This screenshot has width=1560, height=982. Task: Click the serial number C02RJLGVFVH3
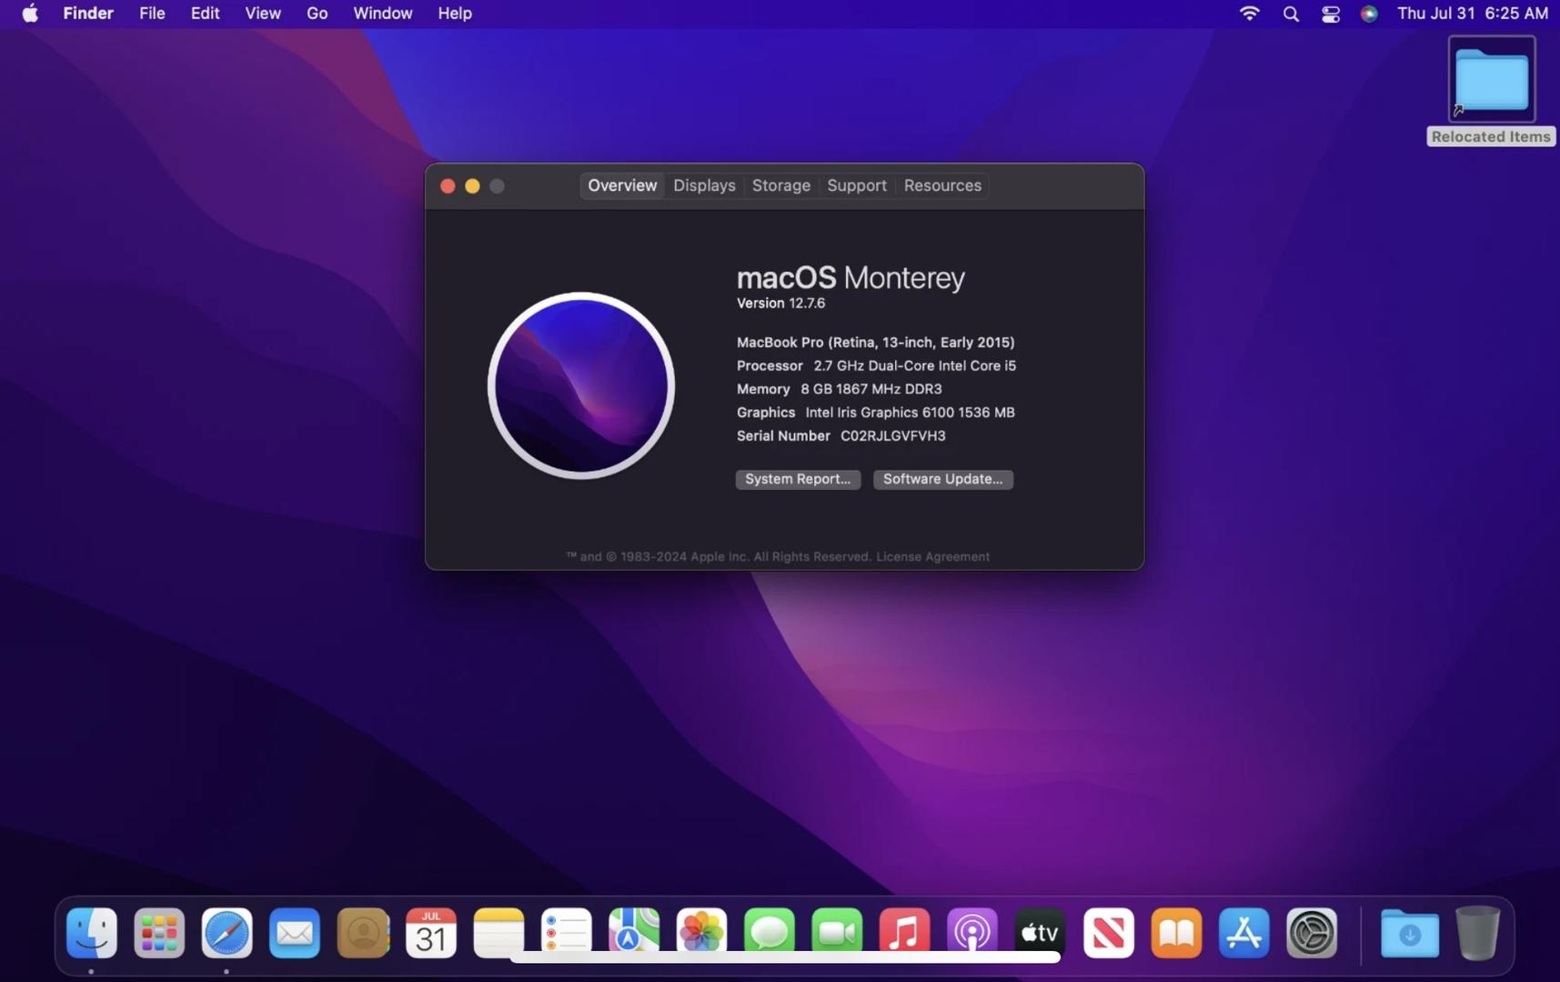[892, 436]
